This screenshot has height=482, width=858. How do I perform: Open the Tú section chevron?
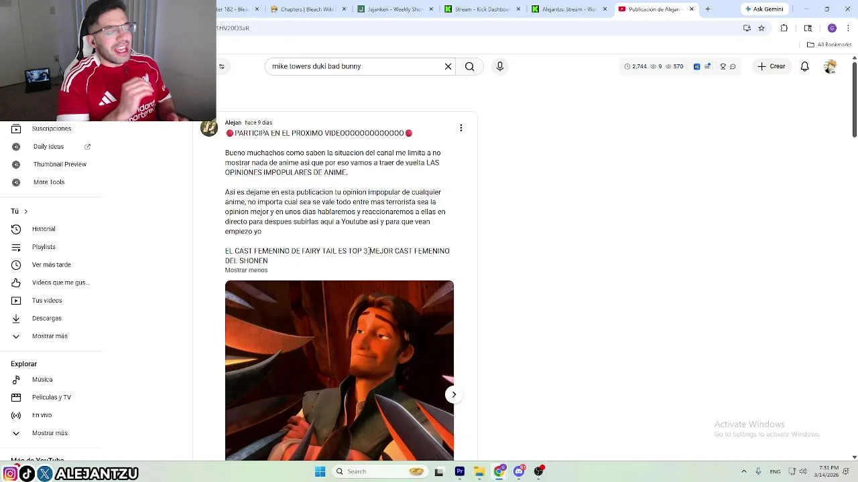[25, 212]
